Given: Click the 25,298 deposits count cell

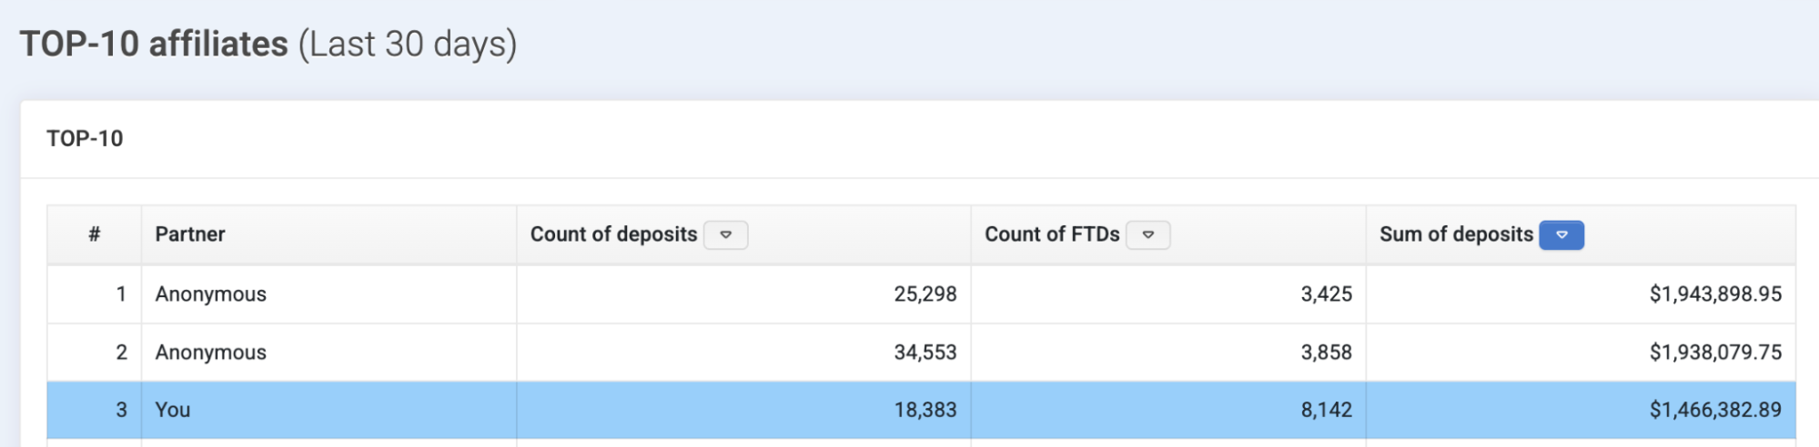Looking at the screenshot, I should [925, 294].
